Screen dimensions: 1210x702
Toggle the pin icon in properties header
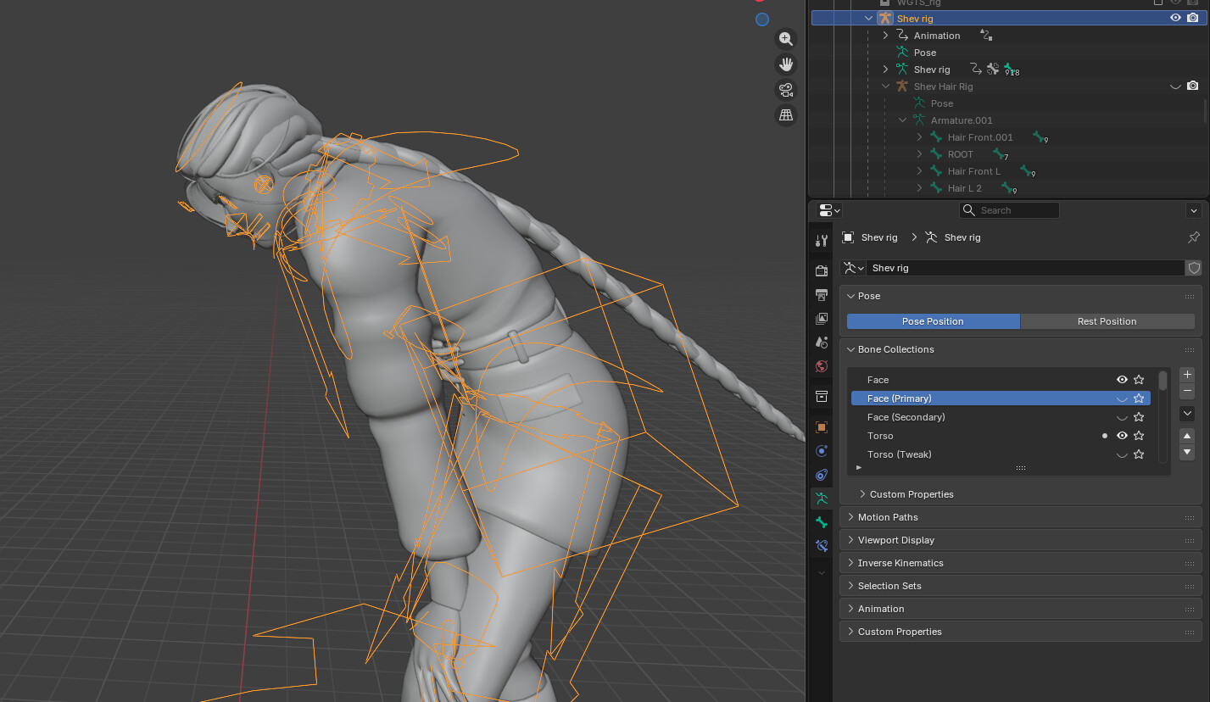click(1193, 237)
